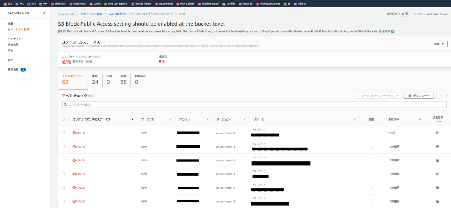
Task: Open インサイト in side navigation
Action: (14, 39)
